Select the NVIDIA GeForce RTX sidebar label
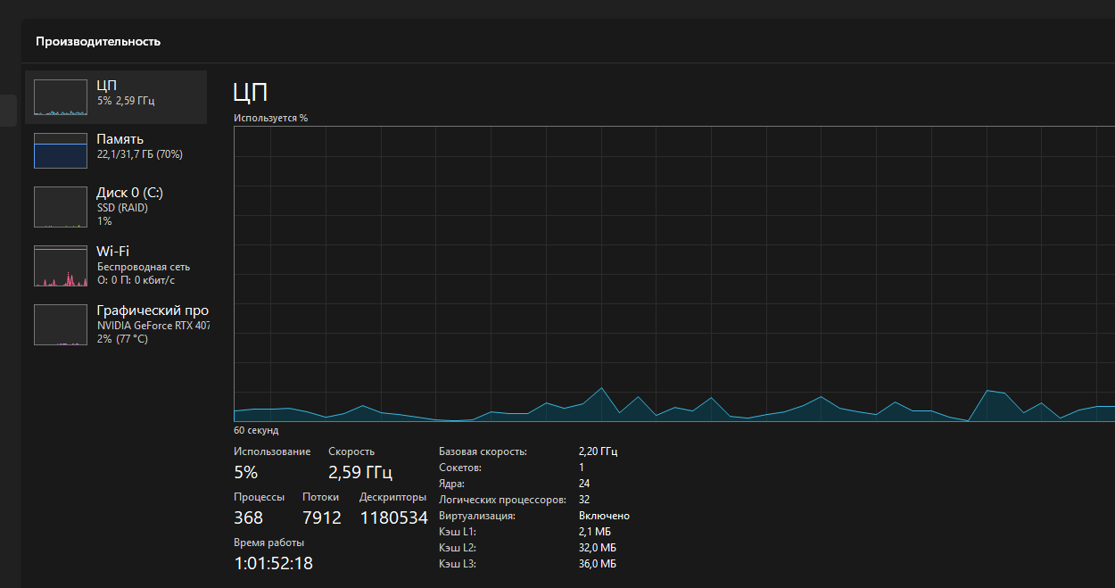Screen dimensions: 1115x588 pos(153,326)
